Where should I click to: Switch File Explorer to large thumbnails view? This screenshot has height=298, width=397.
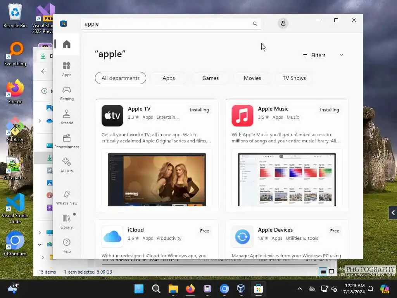tap(331, 272)
